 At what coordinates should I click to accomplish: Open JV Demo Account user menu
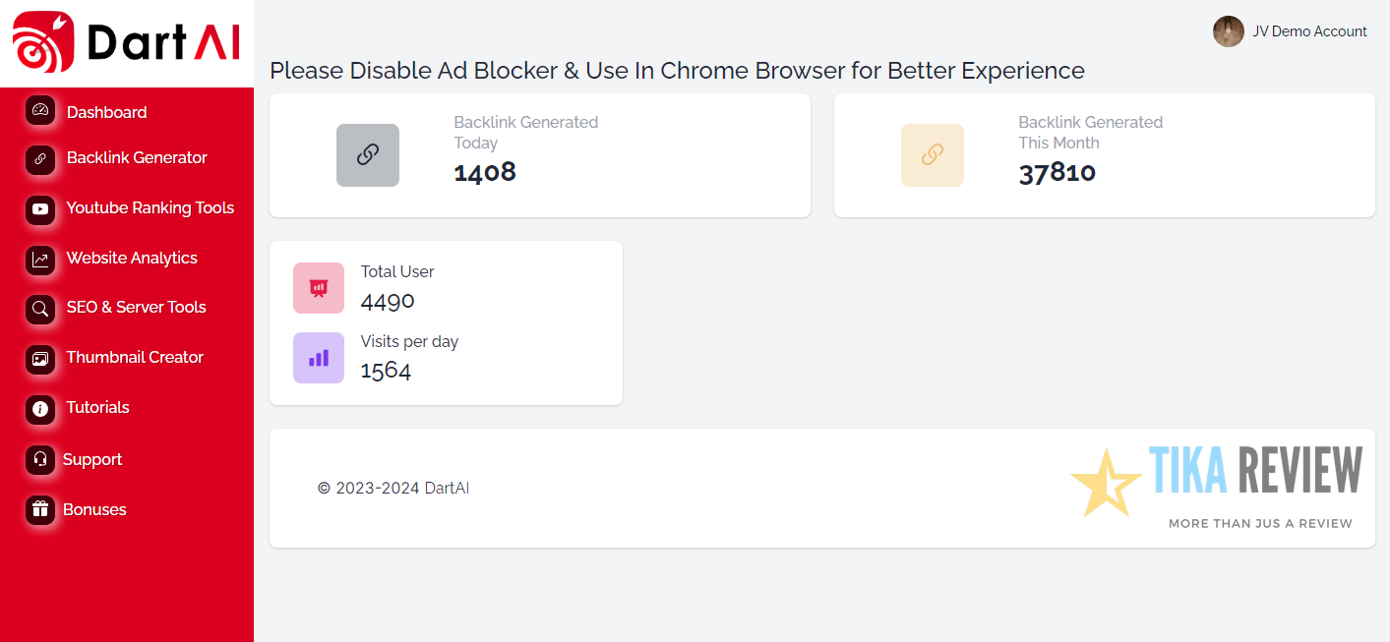1309,31
